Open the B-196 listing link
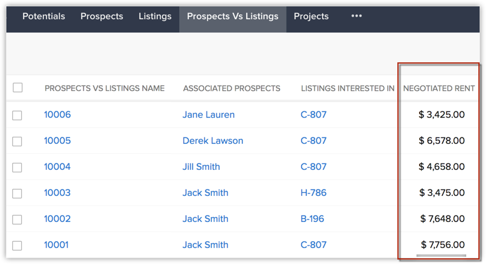 [x=312, y=219]
